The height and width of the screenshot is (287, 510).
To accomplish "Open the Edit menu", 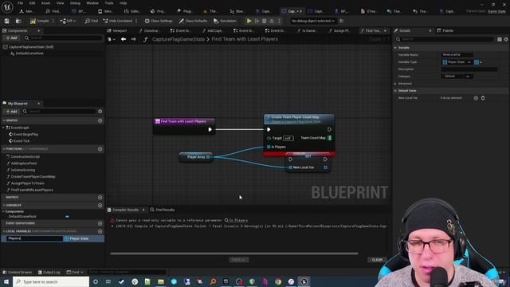I will click(32, 3).
